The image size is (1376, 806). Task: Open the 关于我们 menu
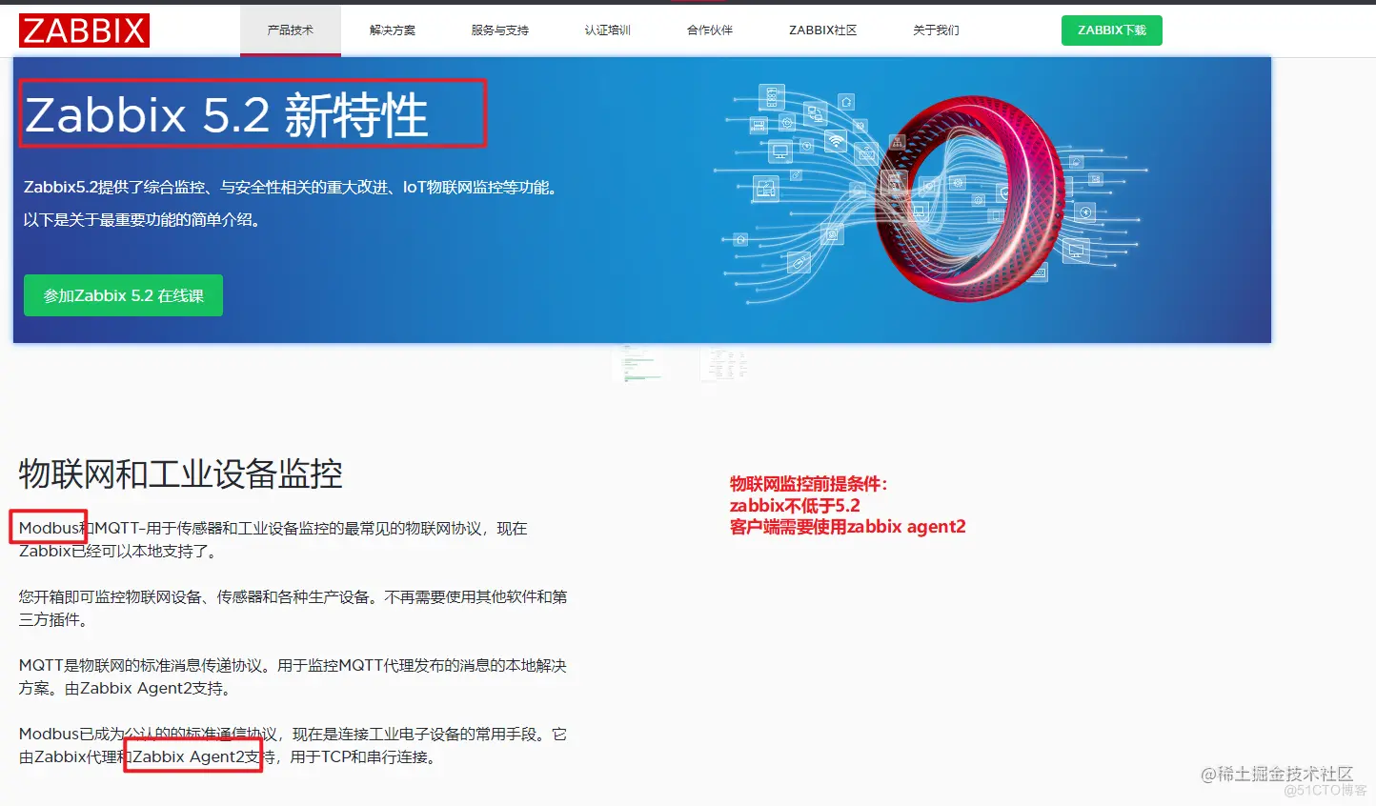point(936,30)
